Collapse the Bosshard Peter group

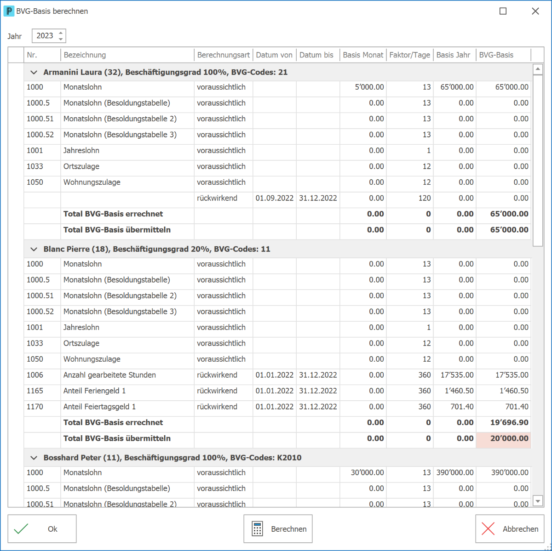point(34,458)
